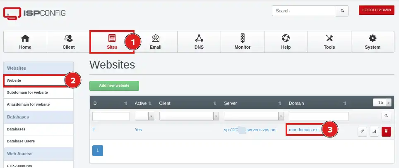Click the ISPConfig logo
Viewport: 399px width, 168px height.
point(34,13)
